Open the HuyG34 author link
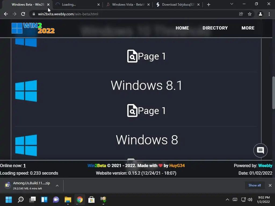 [x=177, y=165]
